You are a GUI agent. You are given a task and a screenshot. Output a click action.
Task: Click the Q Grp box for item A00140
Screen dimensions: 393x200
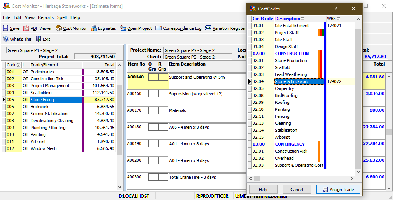coord(154,77)
